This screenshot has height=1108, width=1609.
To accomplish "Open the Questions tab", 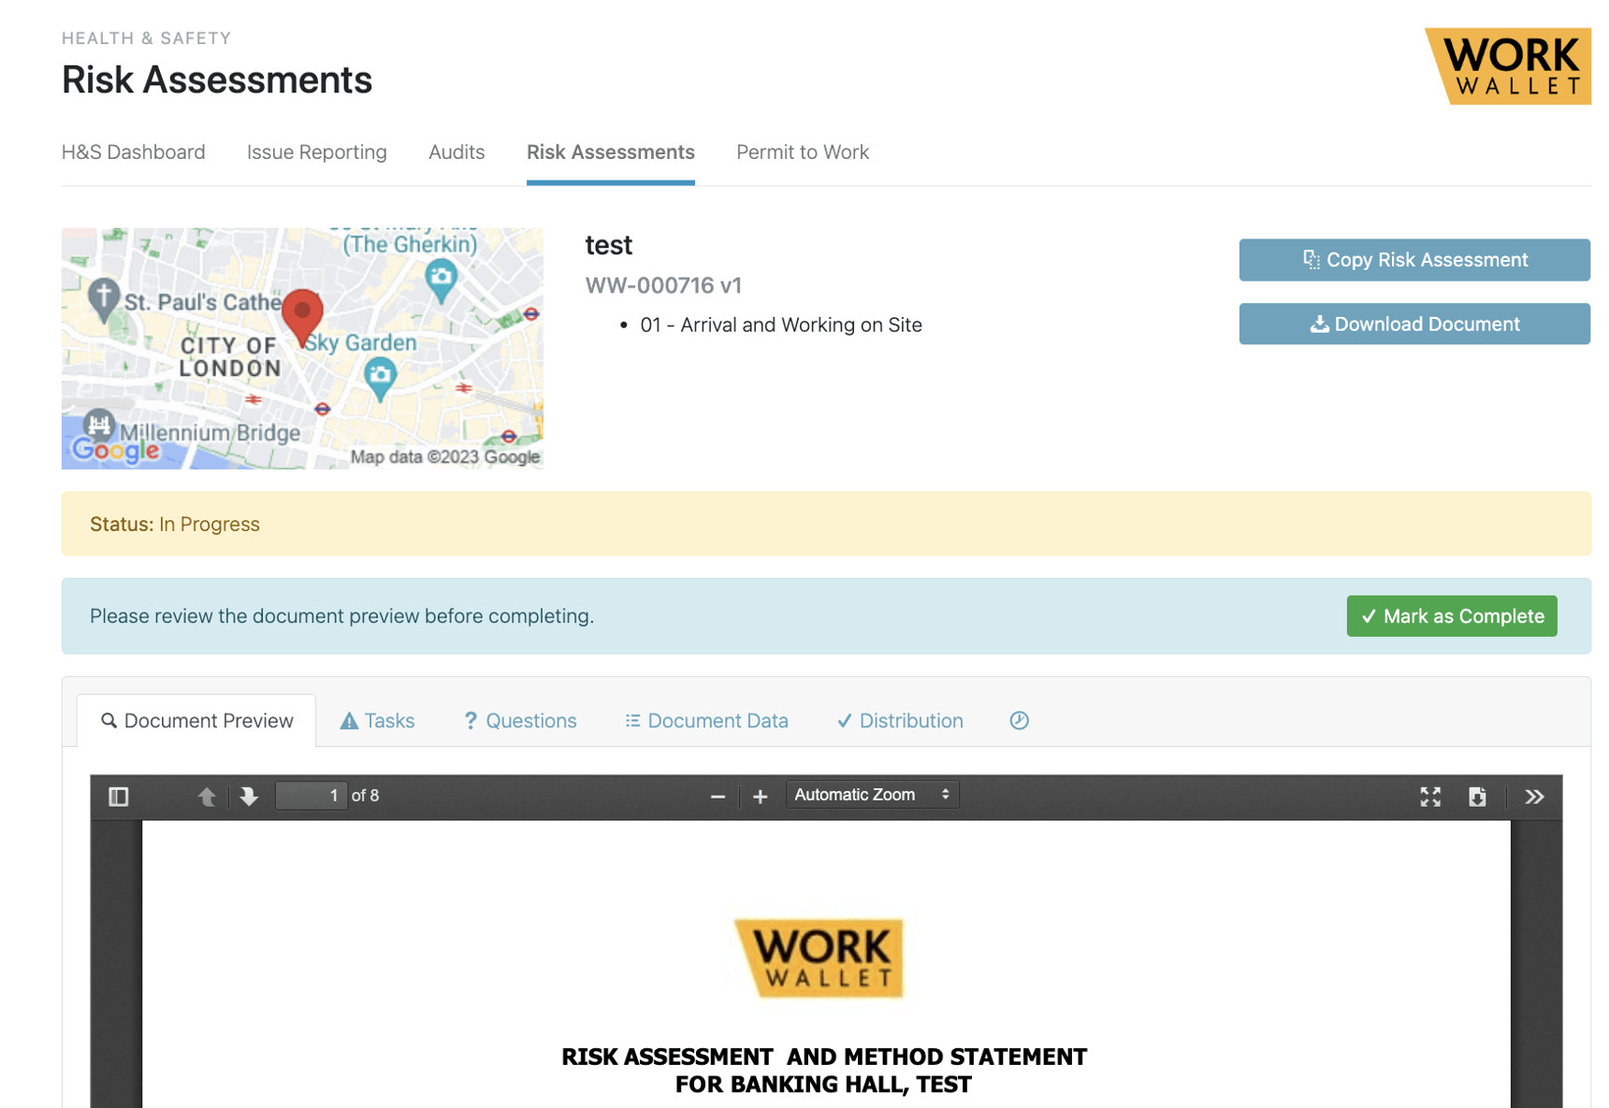I will 520,721.
